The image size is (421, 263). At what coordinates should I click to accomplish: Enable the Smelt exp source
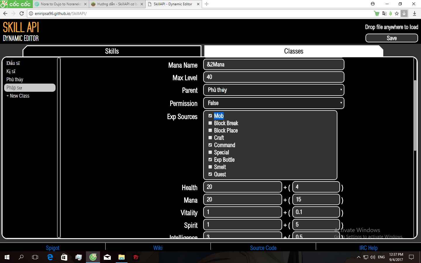click(x=210, y=167)
